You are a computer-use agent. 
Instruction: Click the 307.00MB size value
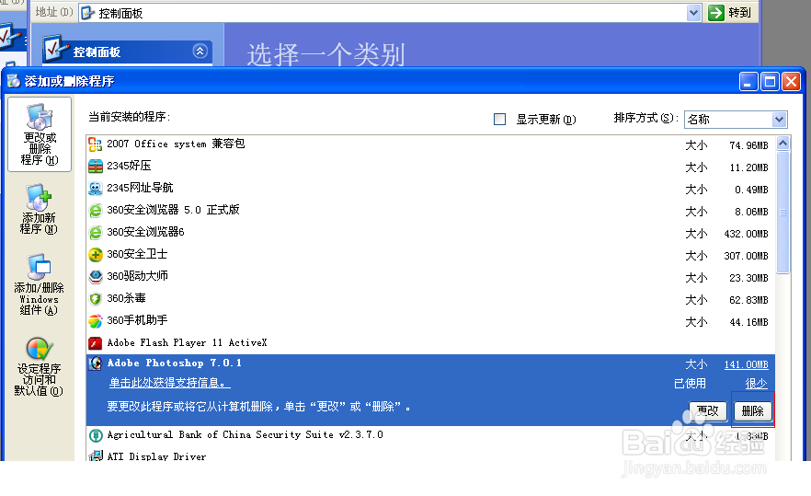(746, 257)
